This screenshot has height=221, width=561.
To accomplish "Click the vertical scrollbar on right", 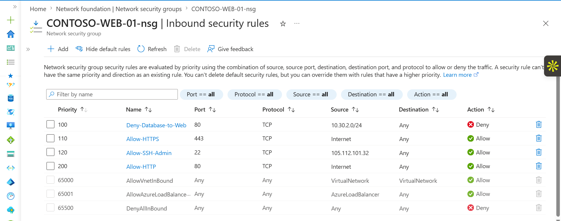I will pyautogui.click(x=558, y=146).
